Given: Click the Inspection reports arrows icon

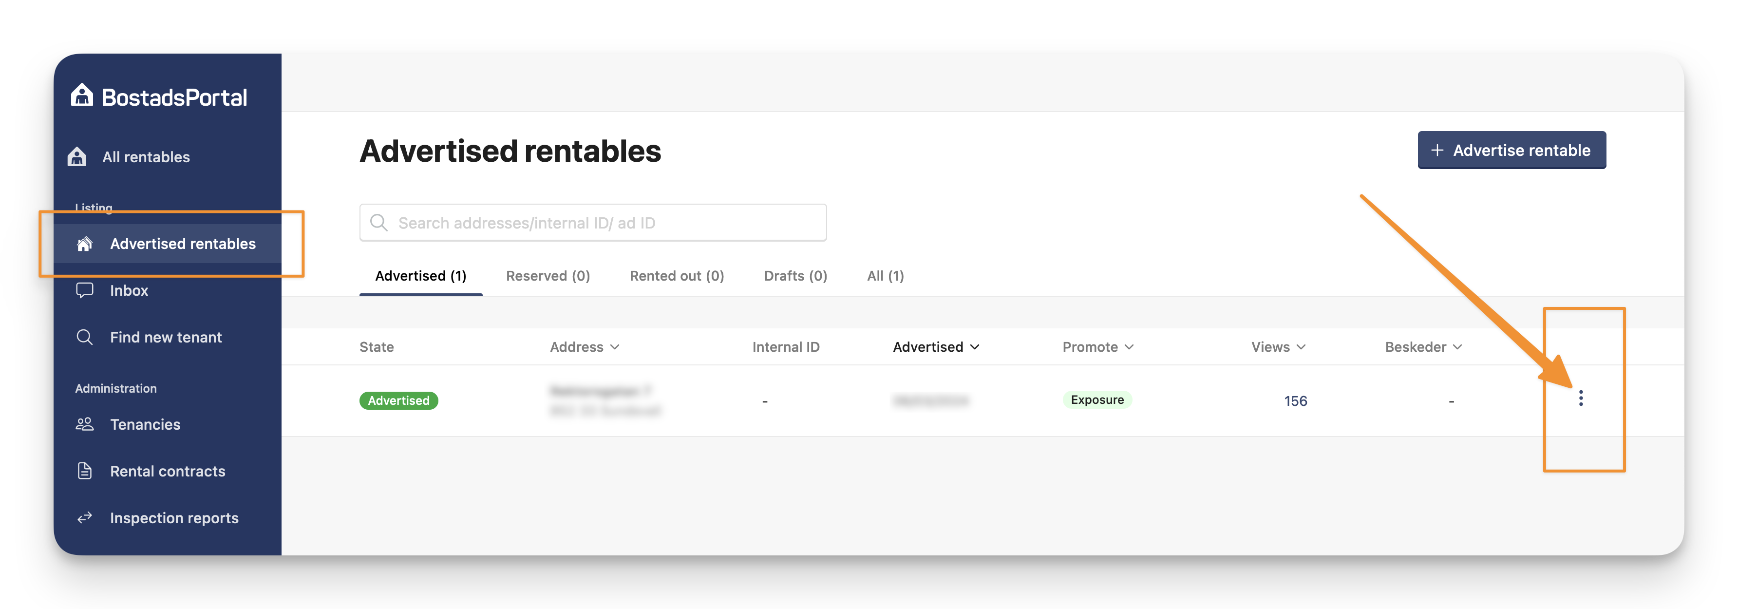Looking at the screenshot, I should (84, 518).
